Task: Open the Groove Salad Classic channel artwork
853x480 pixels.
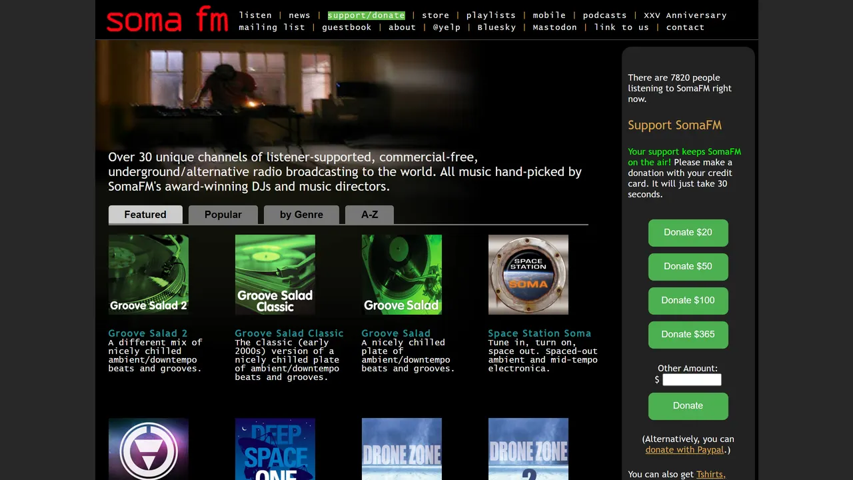Action: coord(275,275)
